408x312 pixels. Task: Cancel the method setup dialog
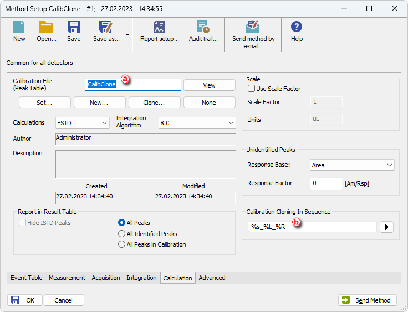click(64, 300)
